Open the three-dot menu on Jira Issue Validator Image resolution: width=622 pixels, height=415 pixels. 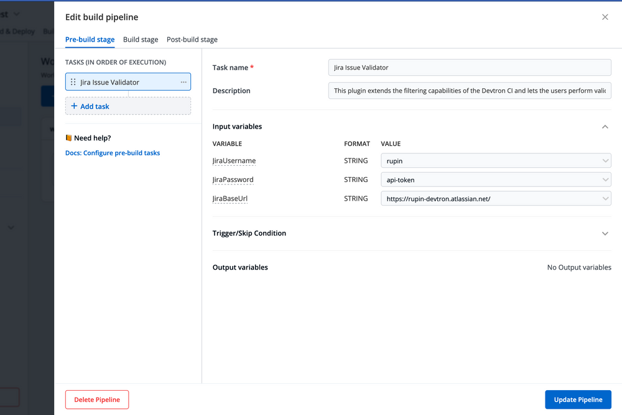tap(183, 81)
